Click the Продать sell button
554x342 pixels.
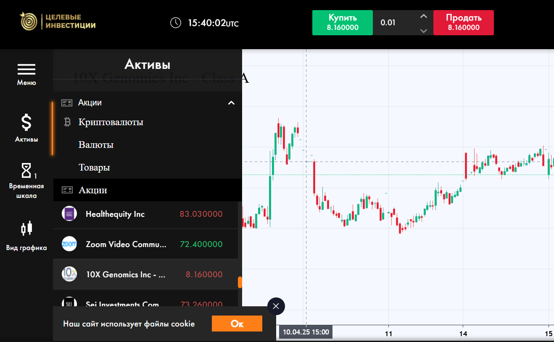pyautogui.click(x=464, y=23)
